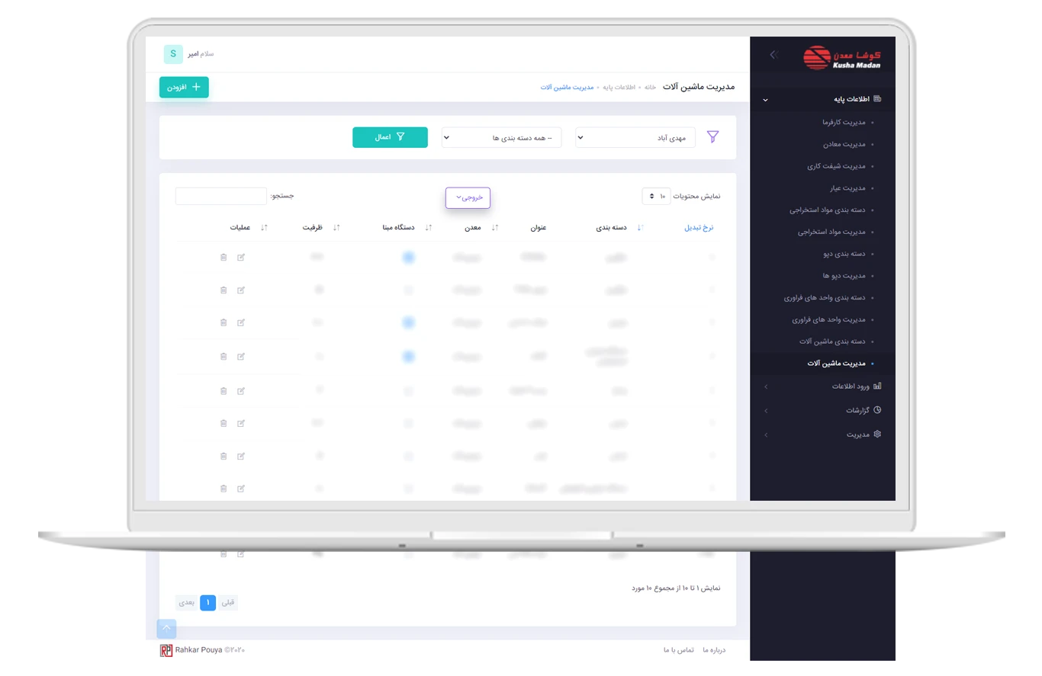Screen dimensions: 1042x676
Task: Toggle دستگاه مبنا checkbox in first row
Action: (x=408, y=258)
